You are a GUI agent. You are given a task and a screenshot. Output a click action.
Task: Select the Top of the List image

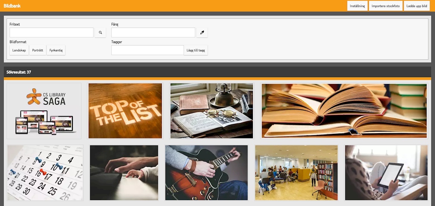coord(125,111)
